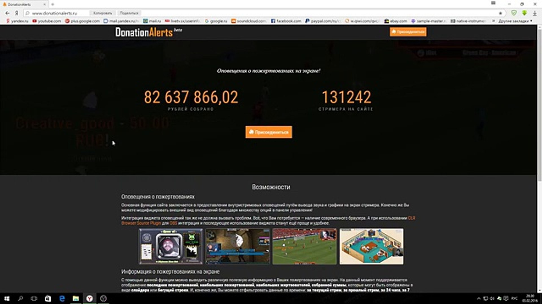Click the green download arrow extension icon

[x=524, y=13]
